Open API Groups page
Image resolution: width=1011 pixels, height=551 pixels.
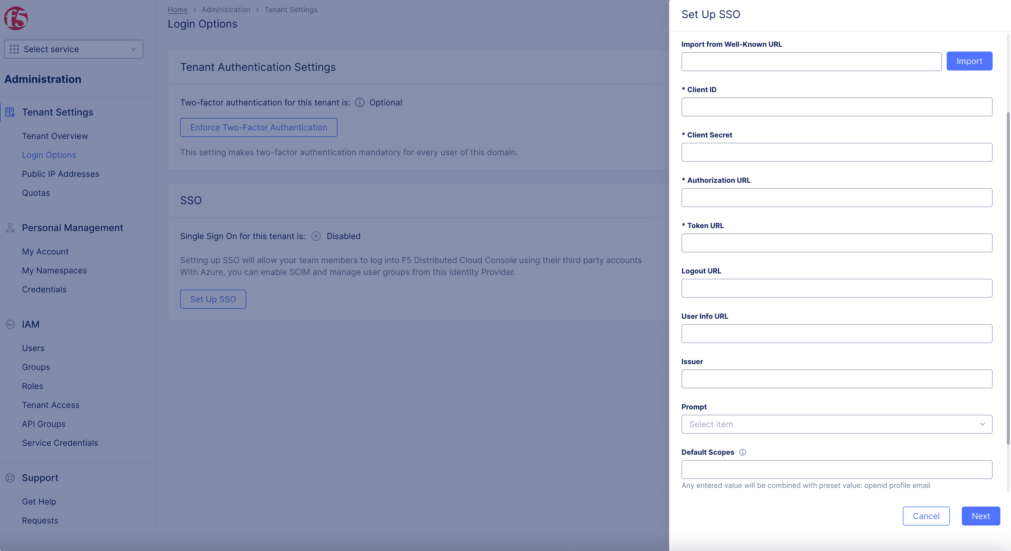click(44, 424)
